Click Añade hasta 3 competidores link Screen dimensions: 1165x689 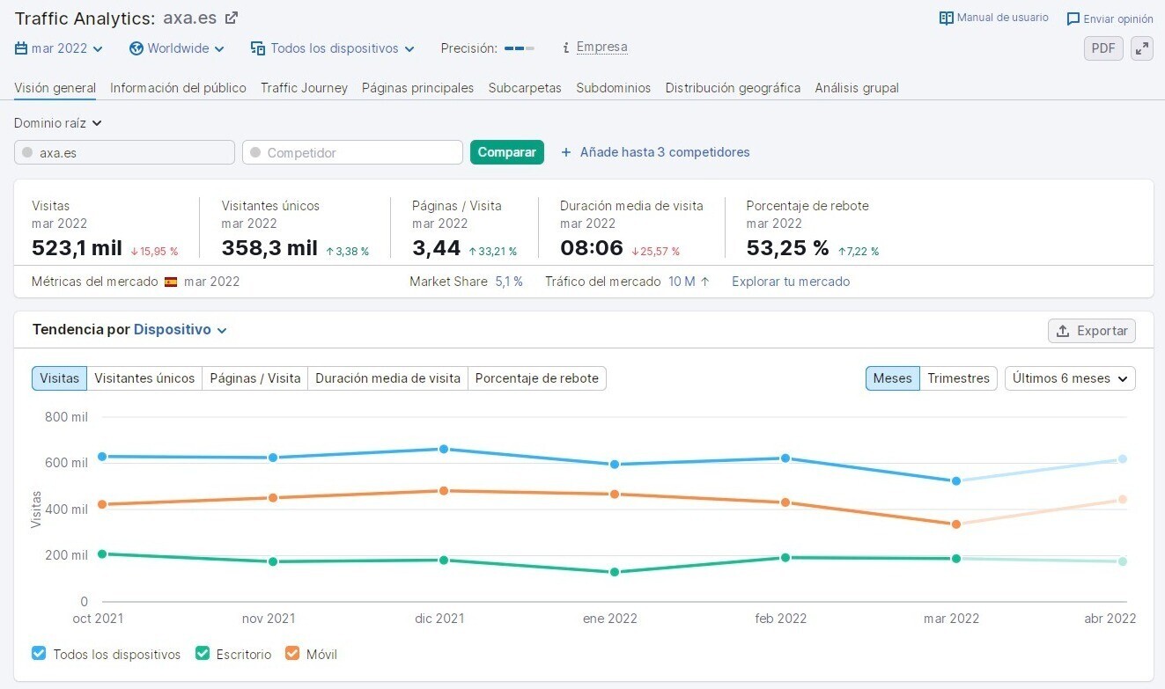click(x=665, y=152)
